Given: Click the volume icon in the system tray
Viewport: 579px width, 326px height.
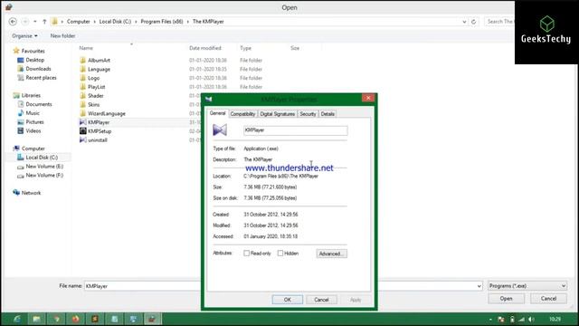Looking at the screenshot, I should pos(531,320).
